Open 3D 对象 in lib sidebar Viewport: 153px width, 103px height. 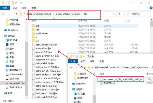click(14, 40)
